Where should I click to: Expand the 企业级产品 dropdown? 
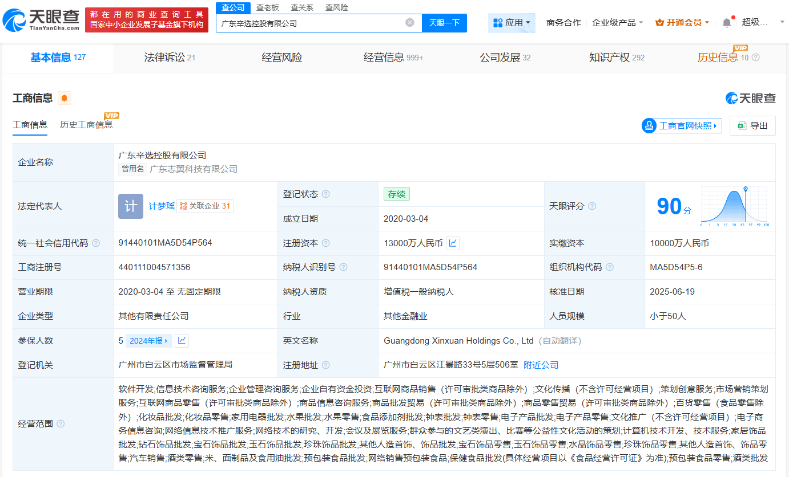click(617, 22)
